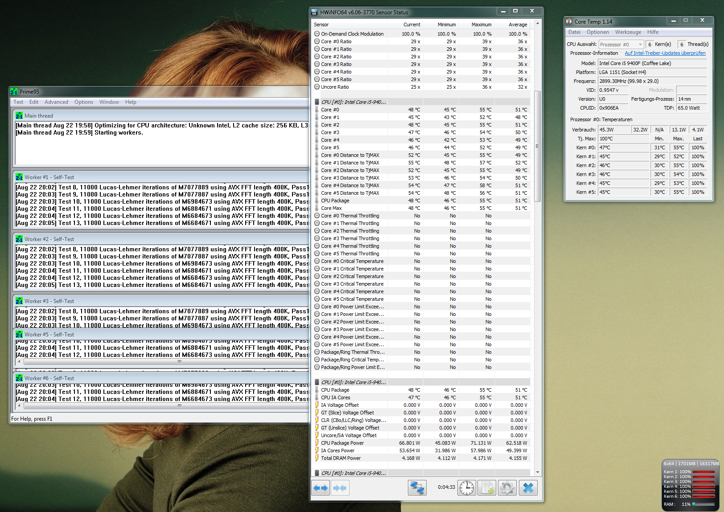Viewport: 724px width, 512px height.
Task: Open the Options menu in Prime95
Action: (84, 102)
